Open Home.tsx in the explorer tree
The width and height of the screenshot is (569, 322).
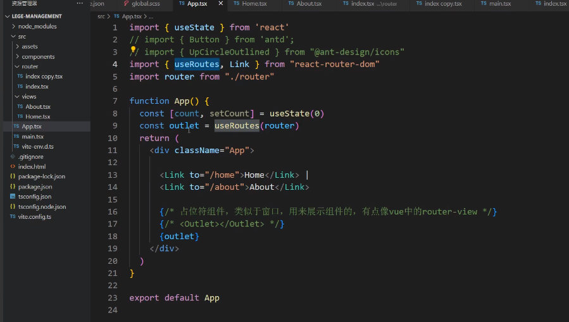pos(38,116)
